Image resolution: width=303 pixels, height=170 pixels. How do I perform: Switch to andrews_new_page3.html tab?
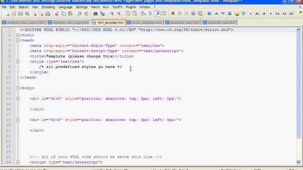coord(23,23)
